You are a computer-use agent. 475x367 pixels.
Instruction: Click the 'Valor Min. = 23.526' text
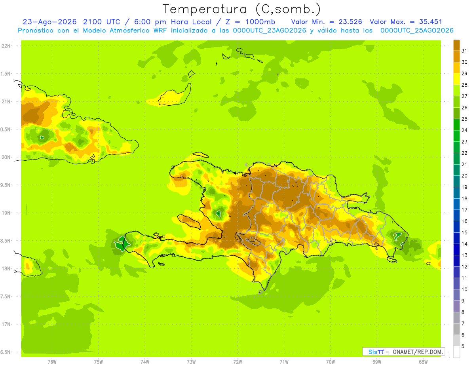327,22
